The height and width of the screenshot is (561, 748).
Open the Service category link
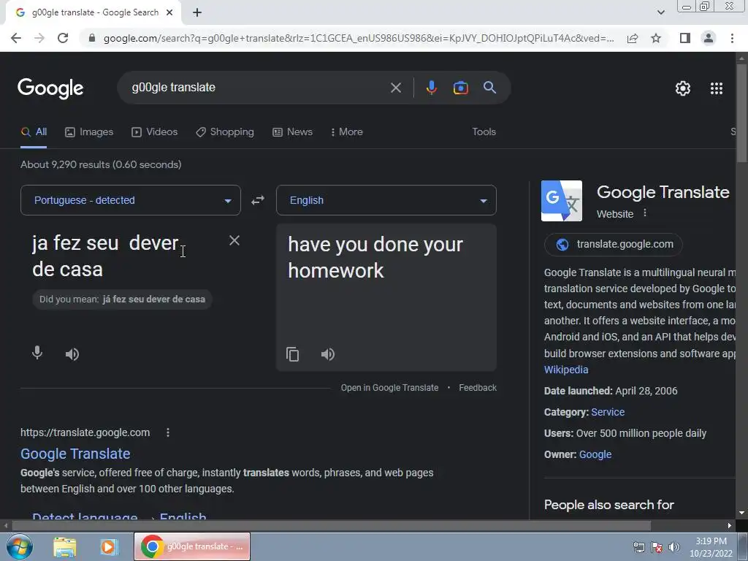(x=608, y=412)
